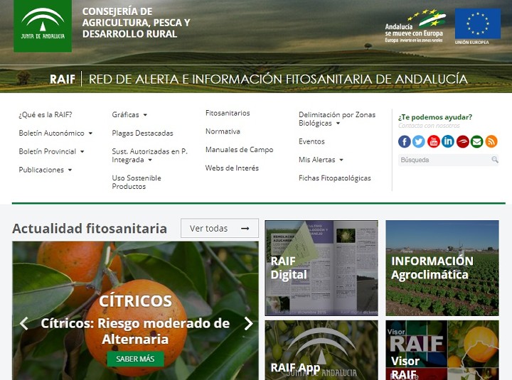This screenshot has width=512, height=380.
Task: Expand the Gráficas dropdown menu
Action: pyautogui.click(x=129, y=115)
